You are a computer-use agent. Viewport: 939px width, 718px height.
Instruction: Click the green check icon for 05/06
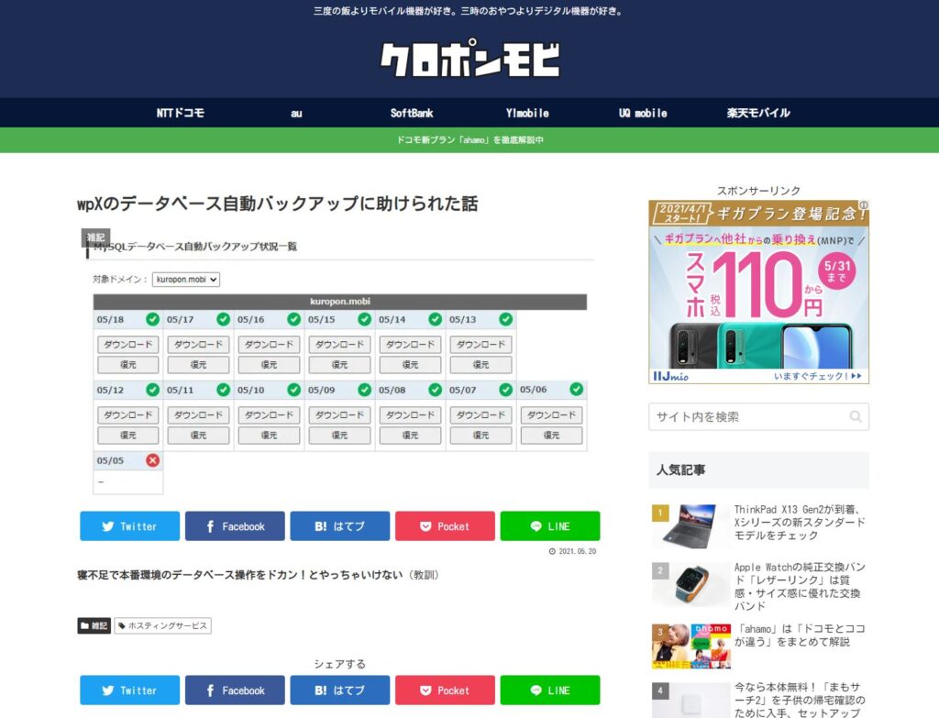[x=577, y=389]
